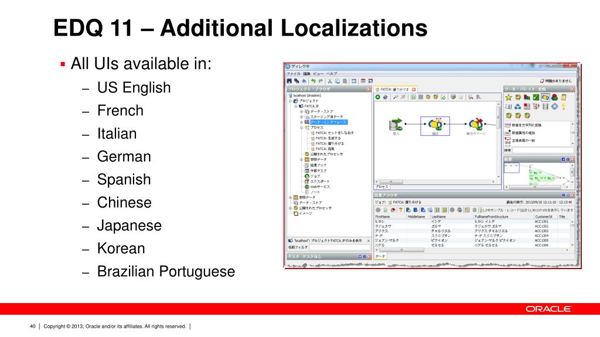Select the bar chart profiling palette icon
Screen dimensions: 600x337
click(x=527, y=98)
